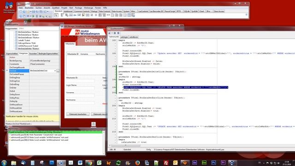Pick the TButton component icon
The width and height of the screenshot is (295, 166).
(x=71, y=15)
